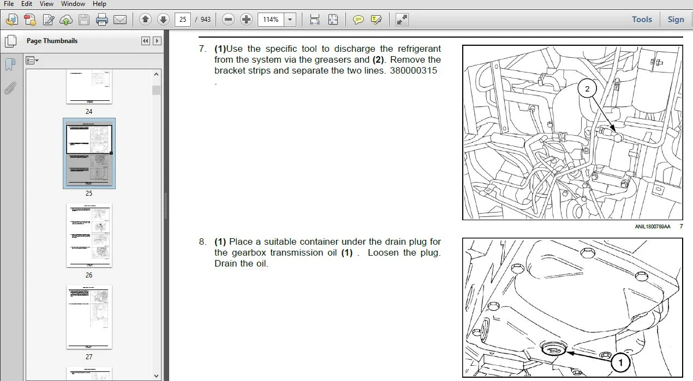Viewport: 693px width, 381px height.
Task: Click the Print icon
Action: [101, 20]
